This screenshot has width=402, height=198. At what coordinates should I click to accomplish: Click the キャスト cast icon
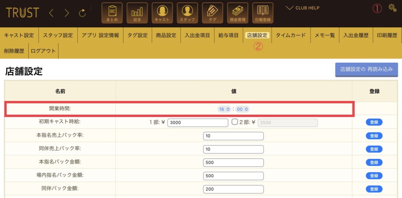[x=162, y=13]
